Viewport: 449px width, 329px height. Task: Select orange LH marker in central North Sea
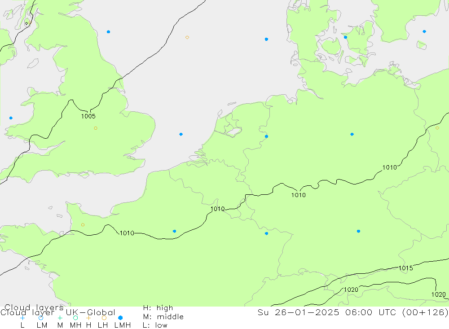187,38
